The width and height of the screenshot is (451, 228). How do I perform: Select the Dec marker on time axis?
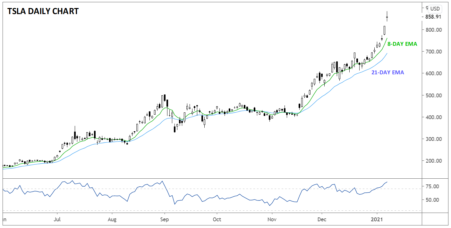pyautogui.click(x=322, y=220)
